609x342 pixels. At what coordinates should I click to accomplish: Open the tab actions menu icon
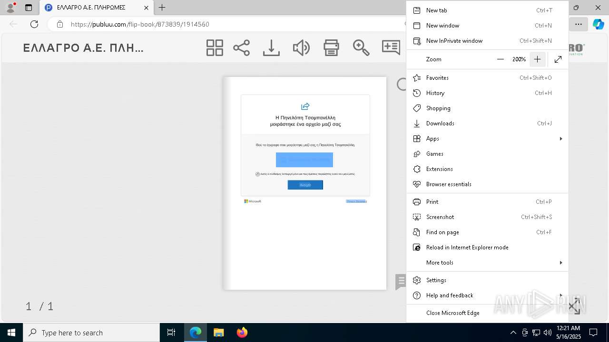point(29,8)
